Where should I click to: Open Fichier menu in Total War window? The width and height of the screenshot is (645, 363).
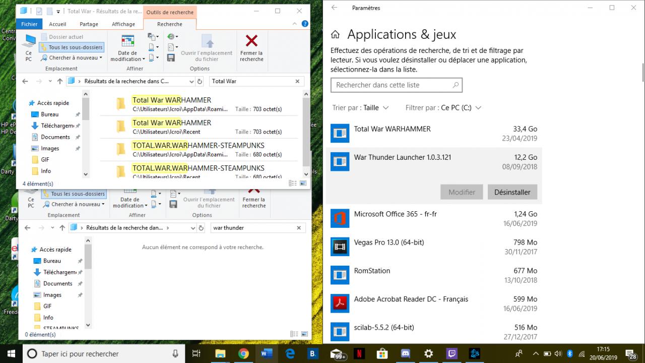(x=29, y=24)
